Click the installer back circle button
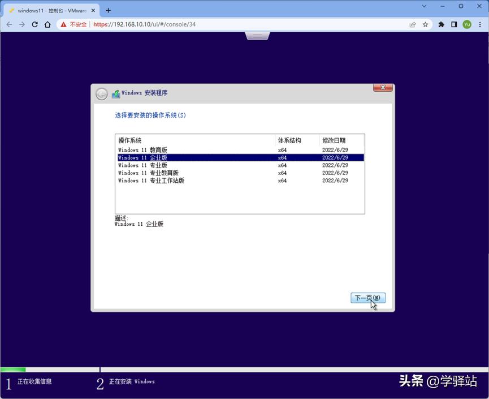This screenshot has width=489, height=399. point(102,93)
